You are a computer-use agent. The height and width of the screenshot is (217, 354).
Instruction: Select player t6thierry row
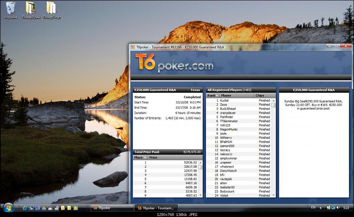pyautogui.click(x=239, y=138)
